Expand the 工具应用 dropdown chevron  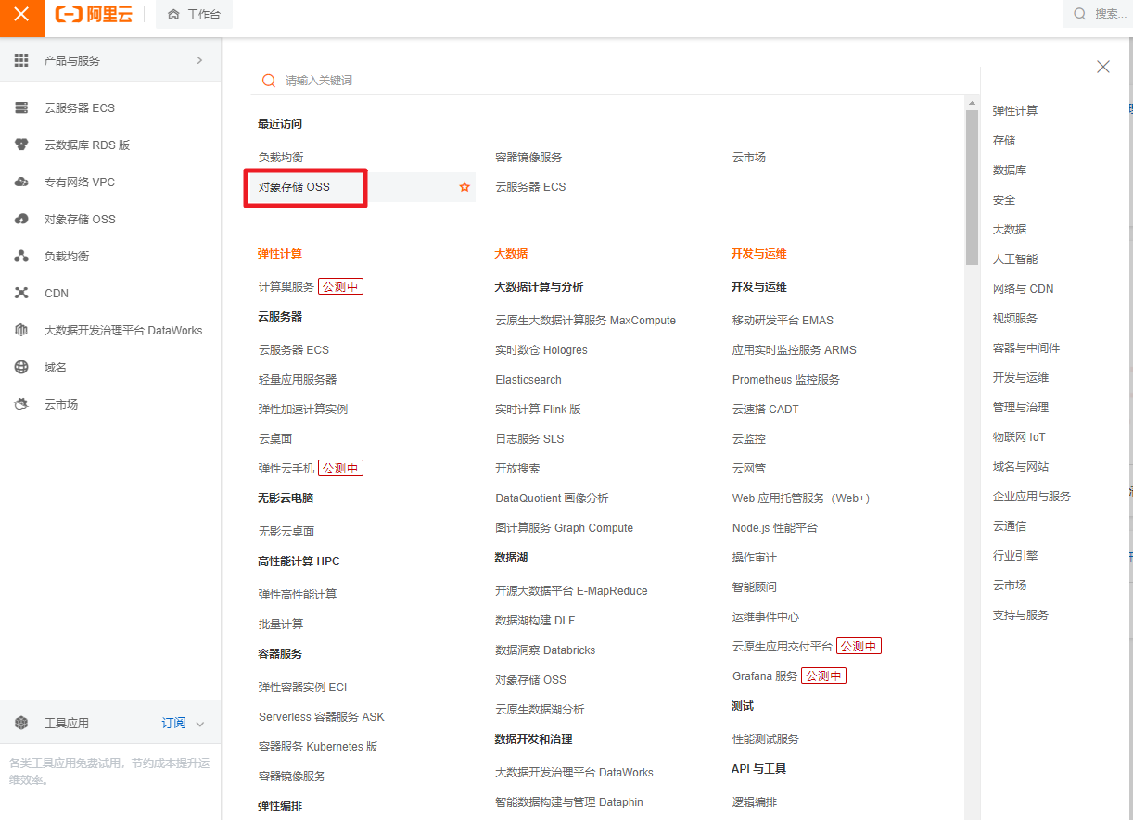point(200,724)
